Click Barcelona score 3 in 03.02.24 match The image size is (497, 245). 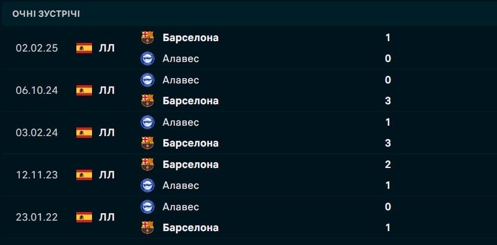[388, 143]
